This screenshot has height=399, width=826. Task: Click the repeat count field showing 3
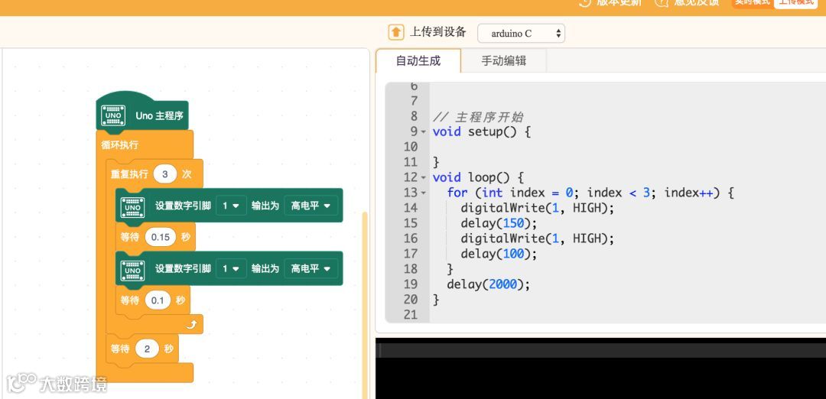coord(165,174)
